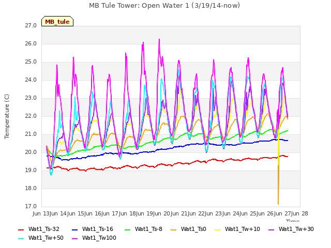
Task: Click the 25.0 y-axis tick label
Action: coord(31,62)
